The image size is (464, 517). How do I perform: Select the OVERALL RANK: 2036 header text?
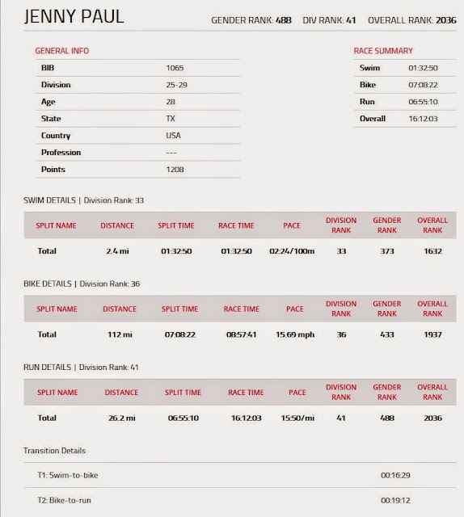click(x=411, y=20)
